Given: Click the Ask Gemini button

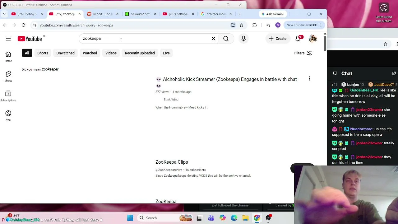Looking at the screenshot, I should [272, 14].
